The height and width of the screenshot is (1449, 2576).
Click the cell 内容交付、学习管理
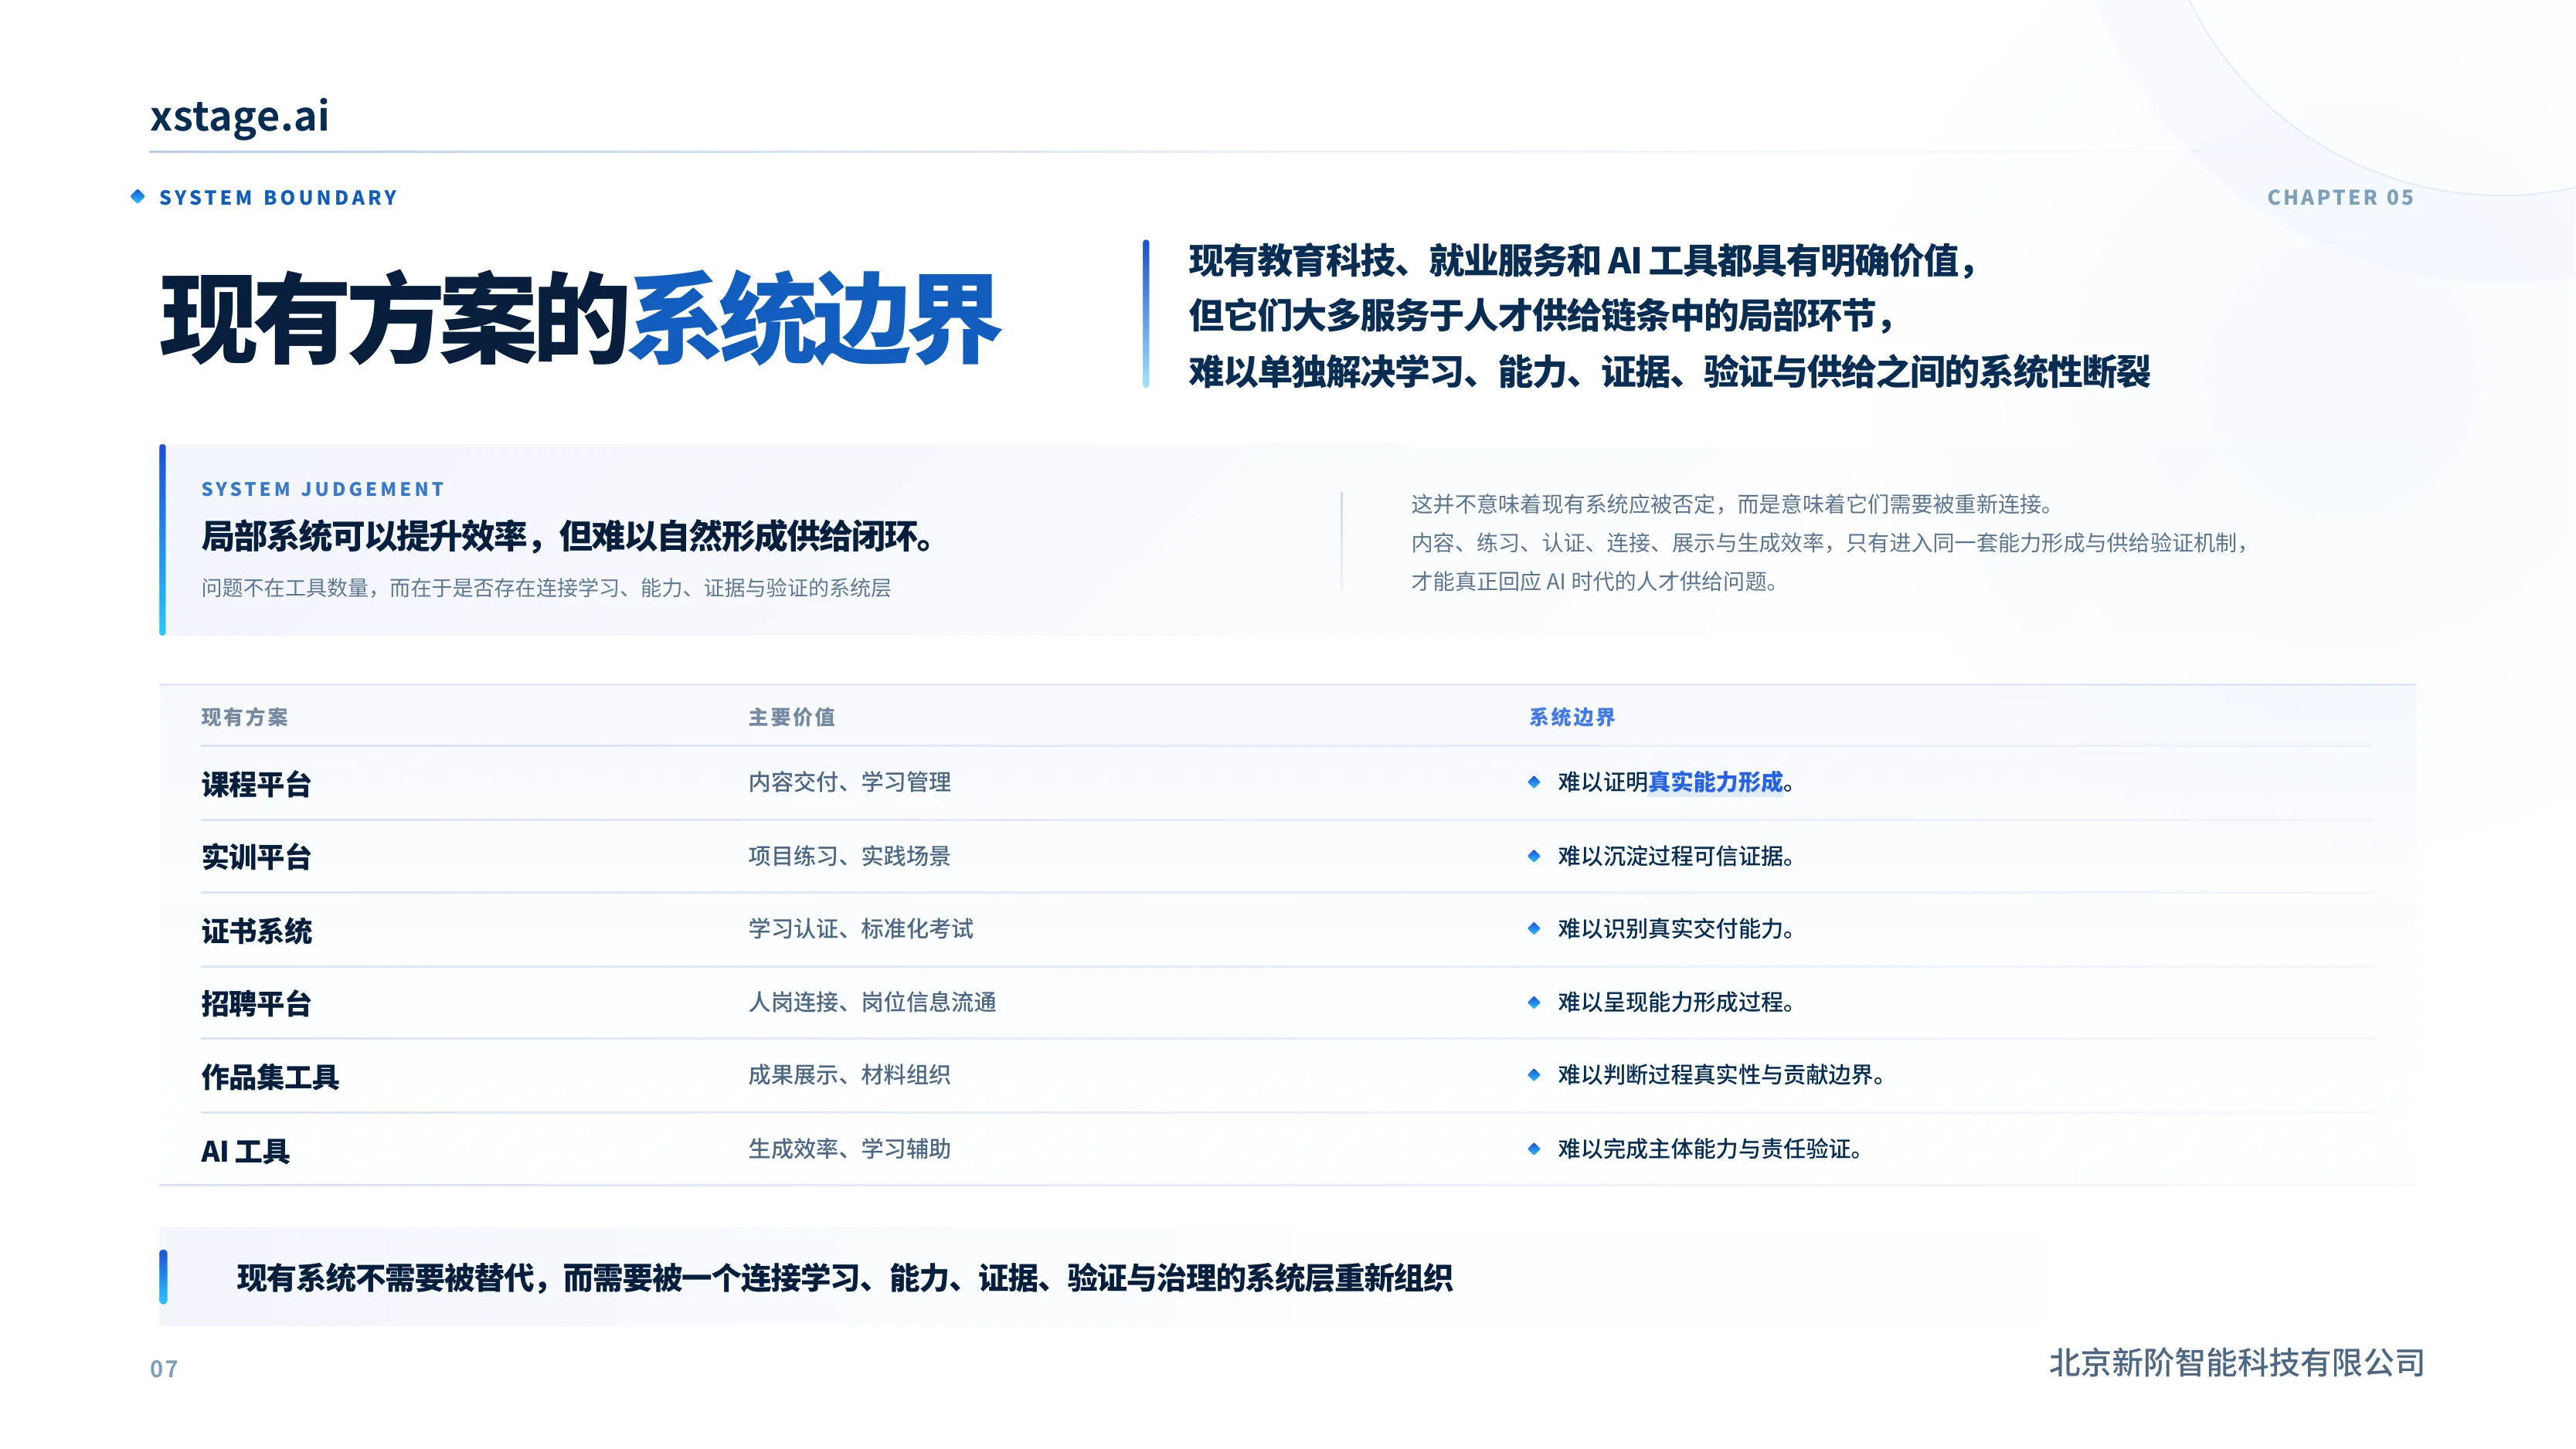849,782
